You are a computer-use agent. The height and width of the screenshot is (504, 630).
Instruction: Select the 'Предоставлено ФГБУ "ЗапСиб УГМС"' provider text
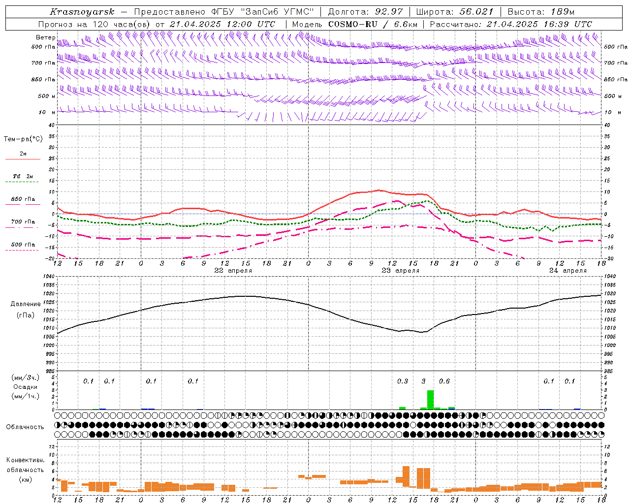[224, 12]
